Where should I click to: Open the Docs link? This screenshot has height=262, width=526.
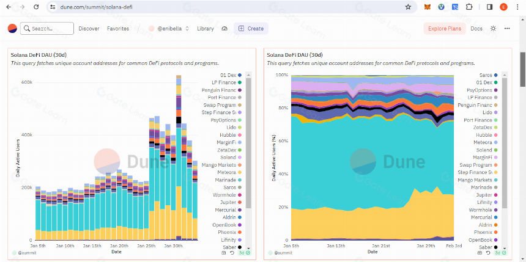coord(476,29)
